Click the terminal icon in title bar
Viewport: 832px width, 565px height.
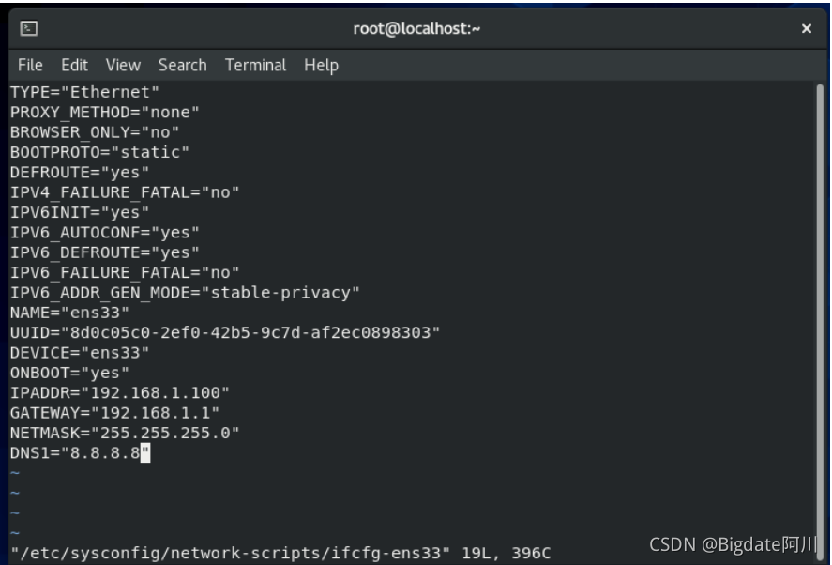(x=29, y=28)
